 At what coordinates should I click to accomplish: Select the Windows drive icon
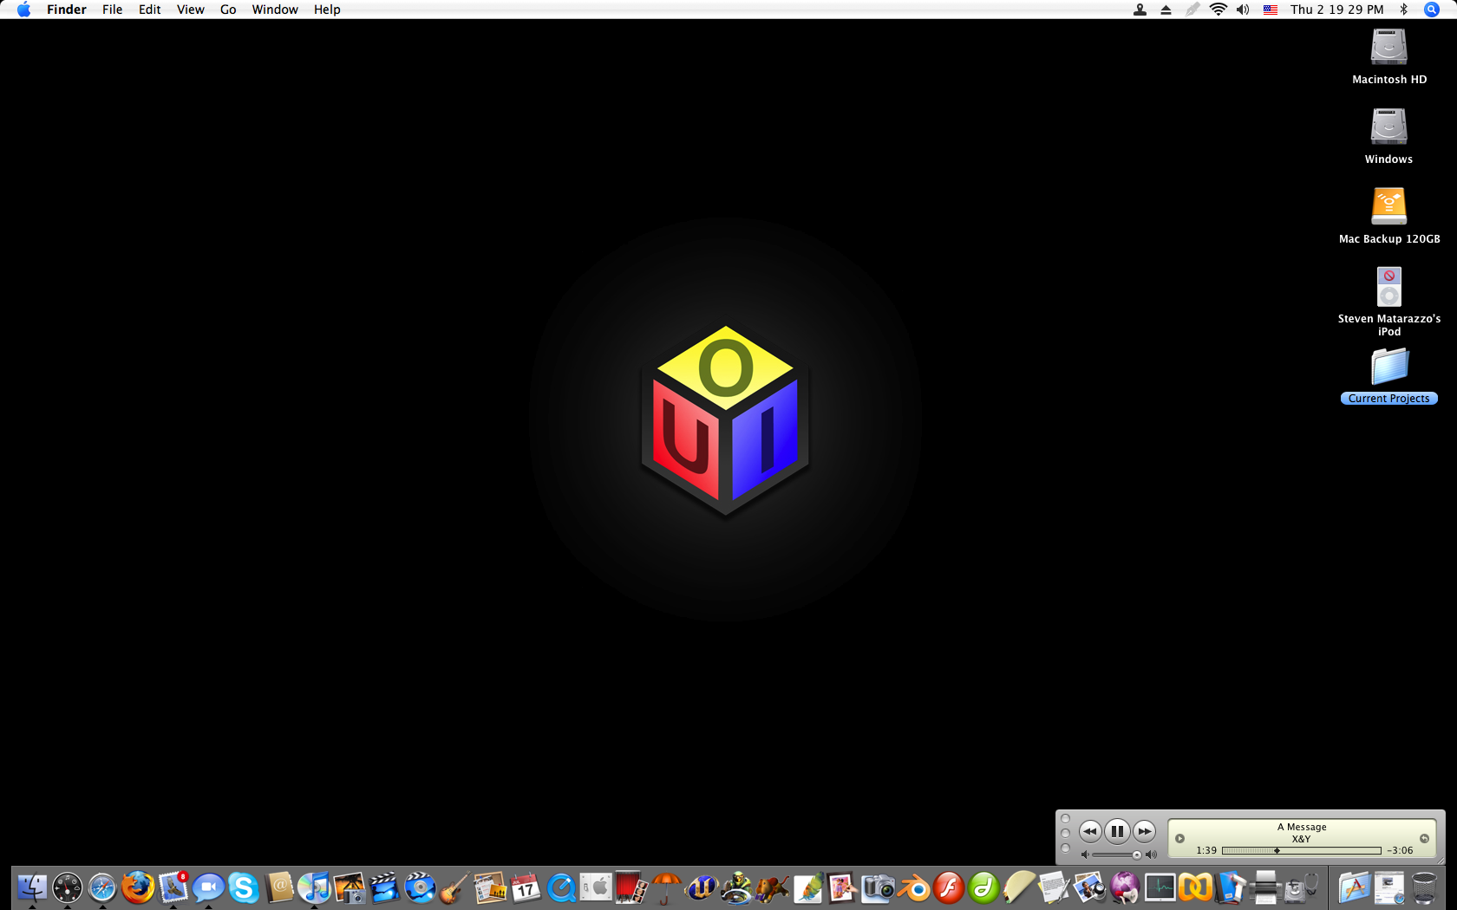click(x=1388, y=136)
